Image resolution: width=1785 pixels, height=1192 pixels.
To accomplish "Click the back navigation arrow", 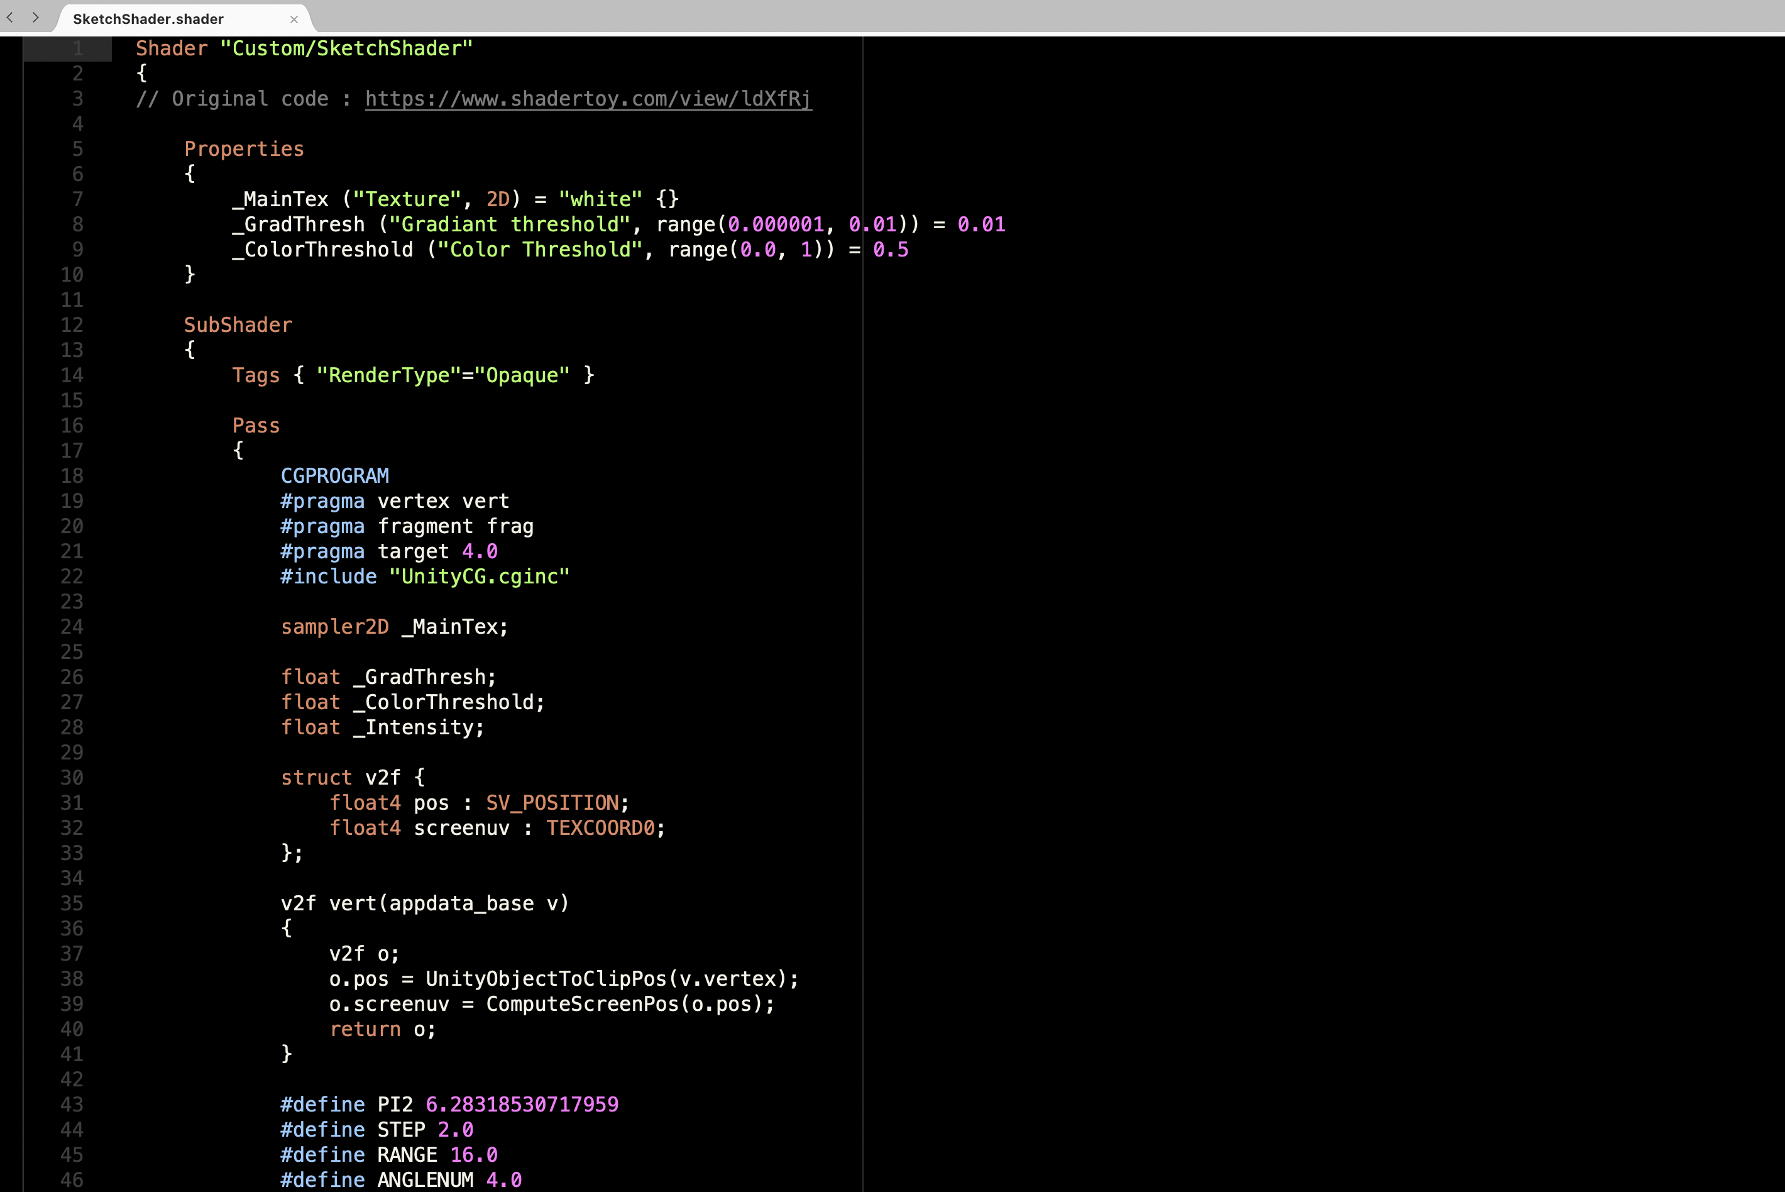I will point(10,17).
